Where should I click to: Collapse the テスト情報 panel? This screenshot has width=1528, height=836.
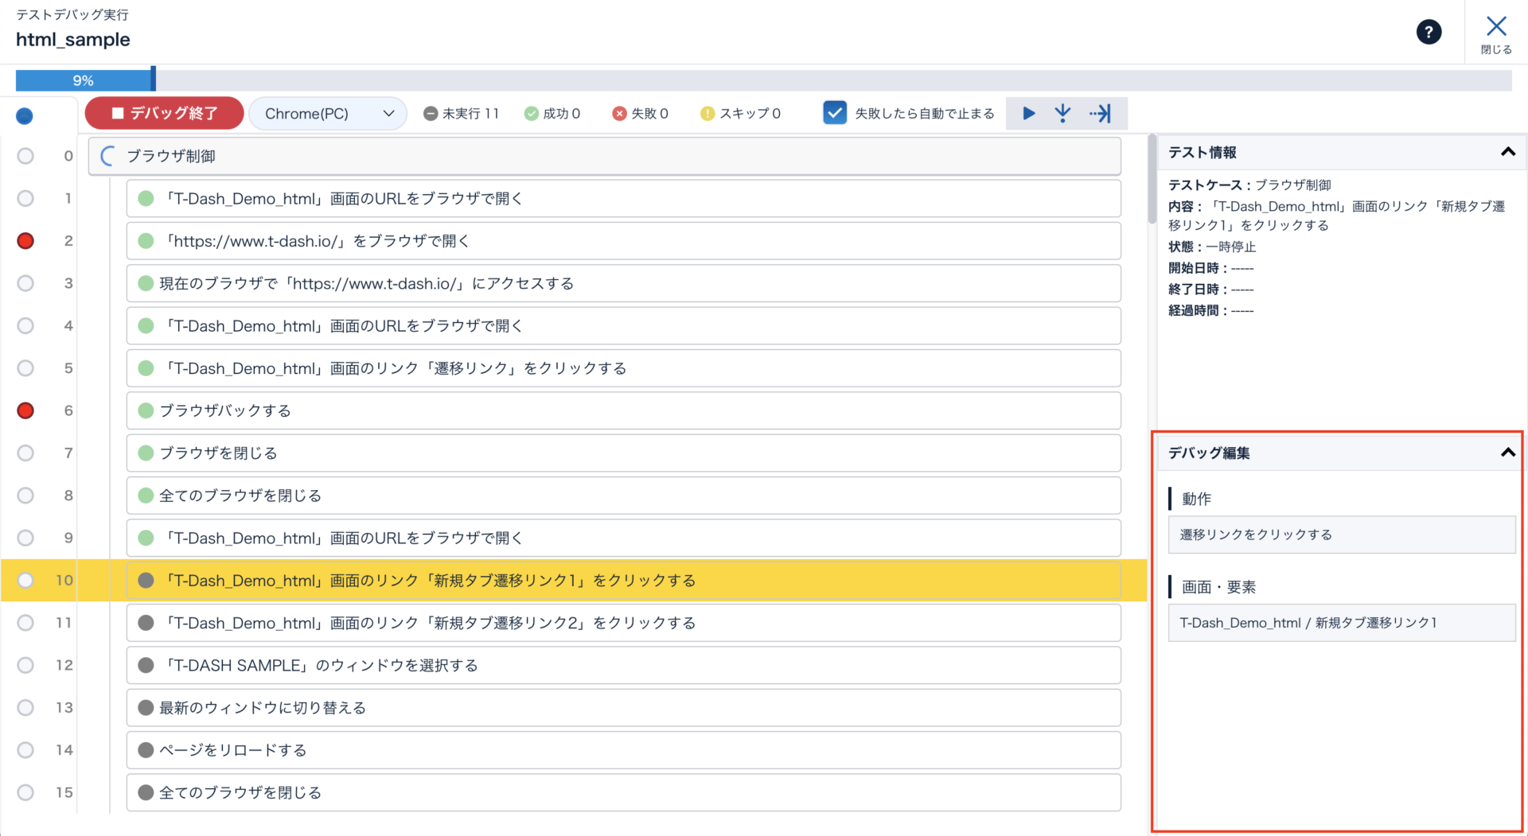click(1507, 152)
